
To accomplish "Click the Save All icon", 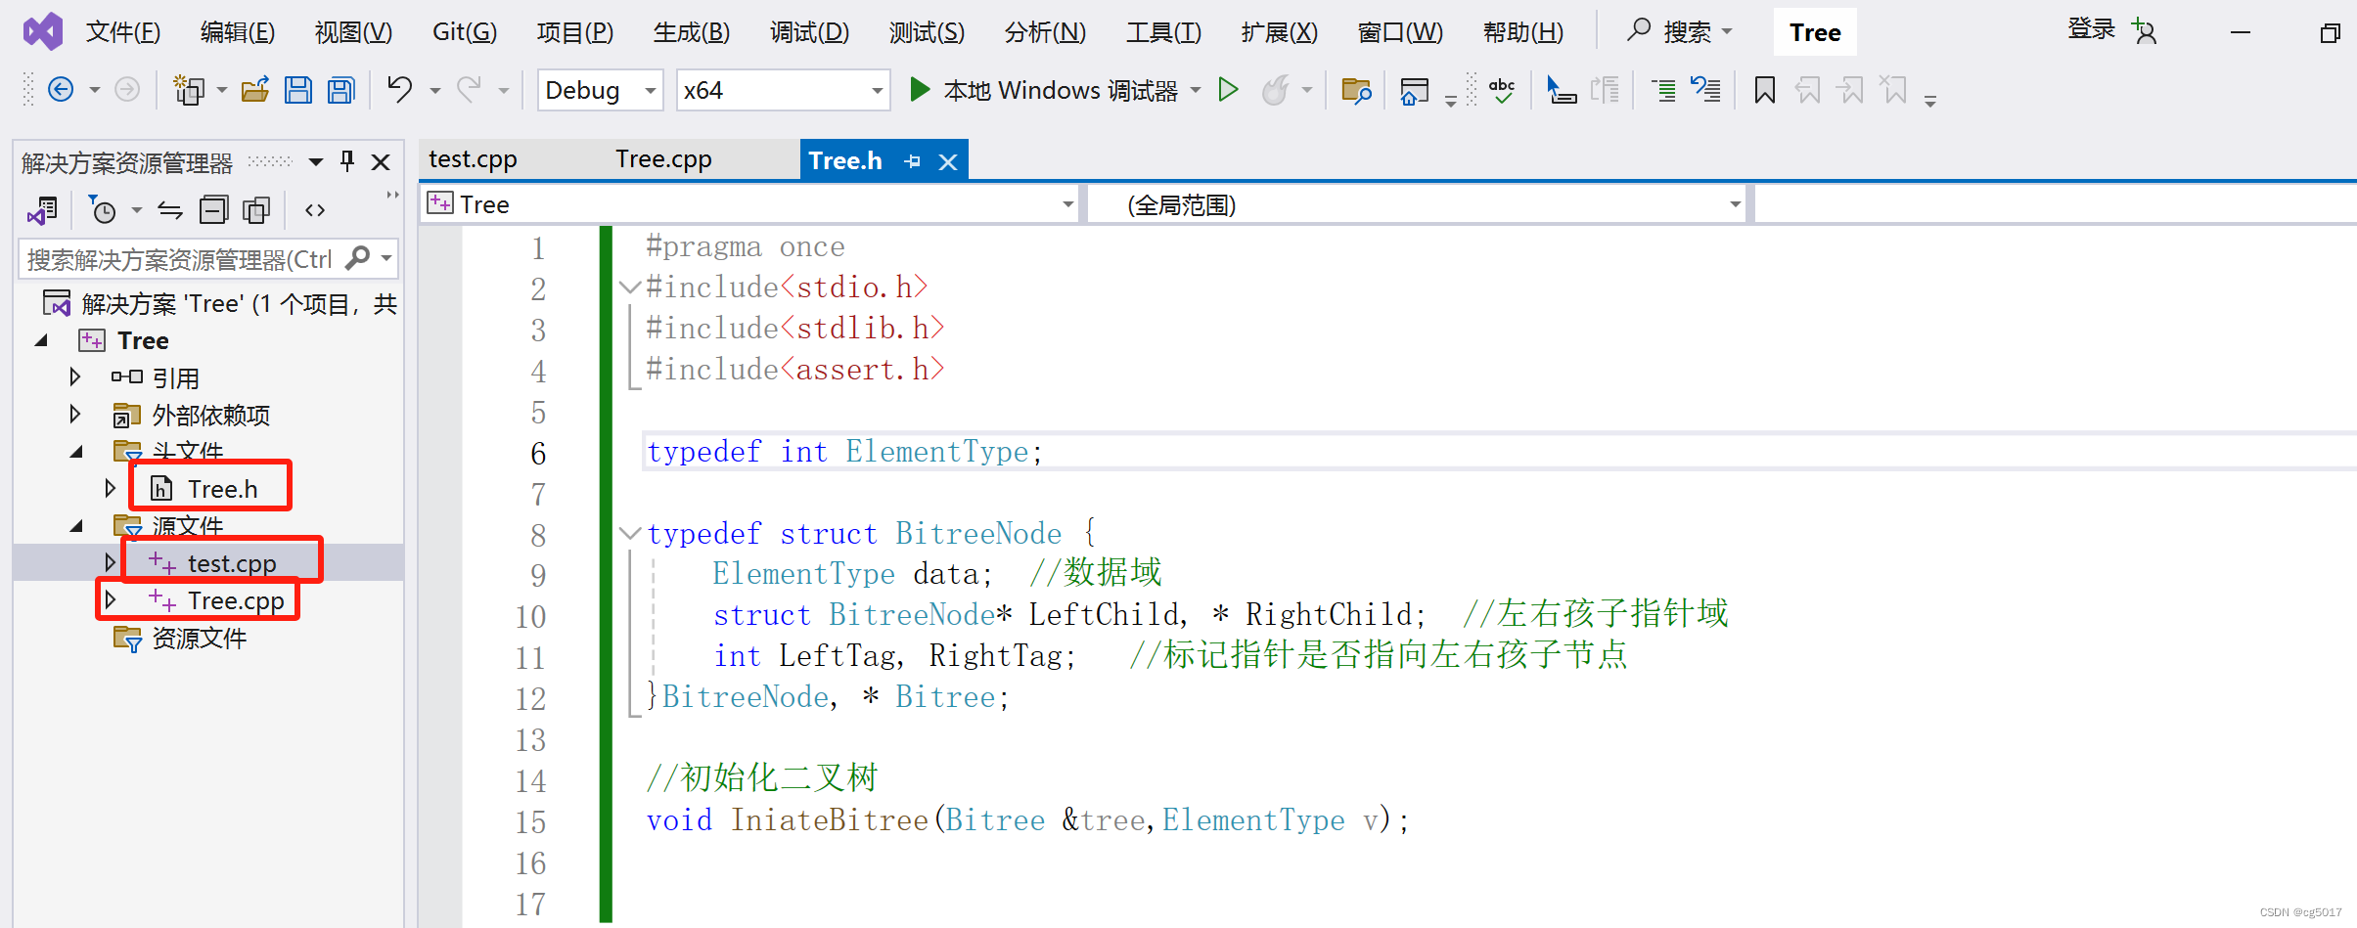I will tap(340, 90).
